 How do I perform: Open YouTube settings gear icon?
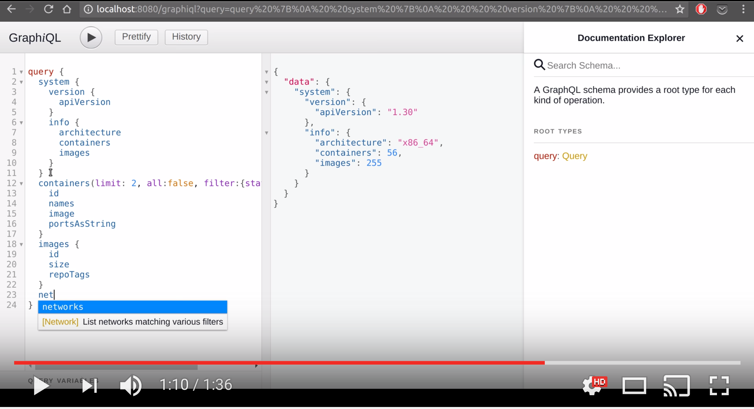[x=592, y=385]
